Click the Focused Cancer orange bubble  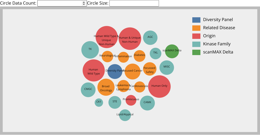point(133,71)
